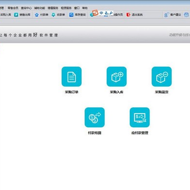
Task: Open the 辅助功能 menu
Action: tap(40, 8)
